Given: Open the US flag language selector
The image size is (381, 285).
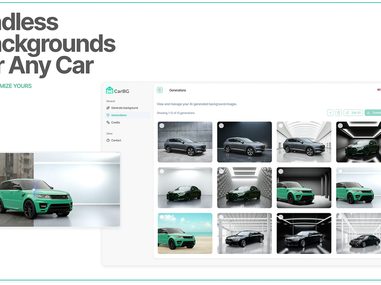Looking at the screenshot, I should [x=379, y=90].
